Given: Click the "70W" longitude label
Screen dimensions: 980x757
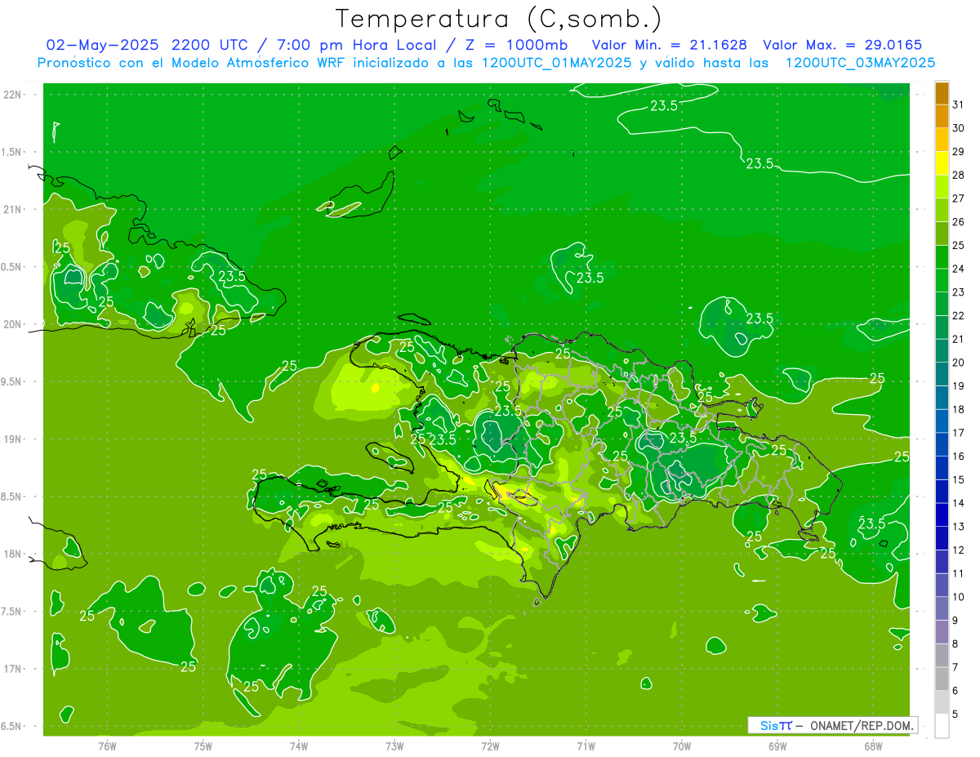Looking at the screenshot, I should (682, 746).
